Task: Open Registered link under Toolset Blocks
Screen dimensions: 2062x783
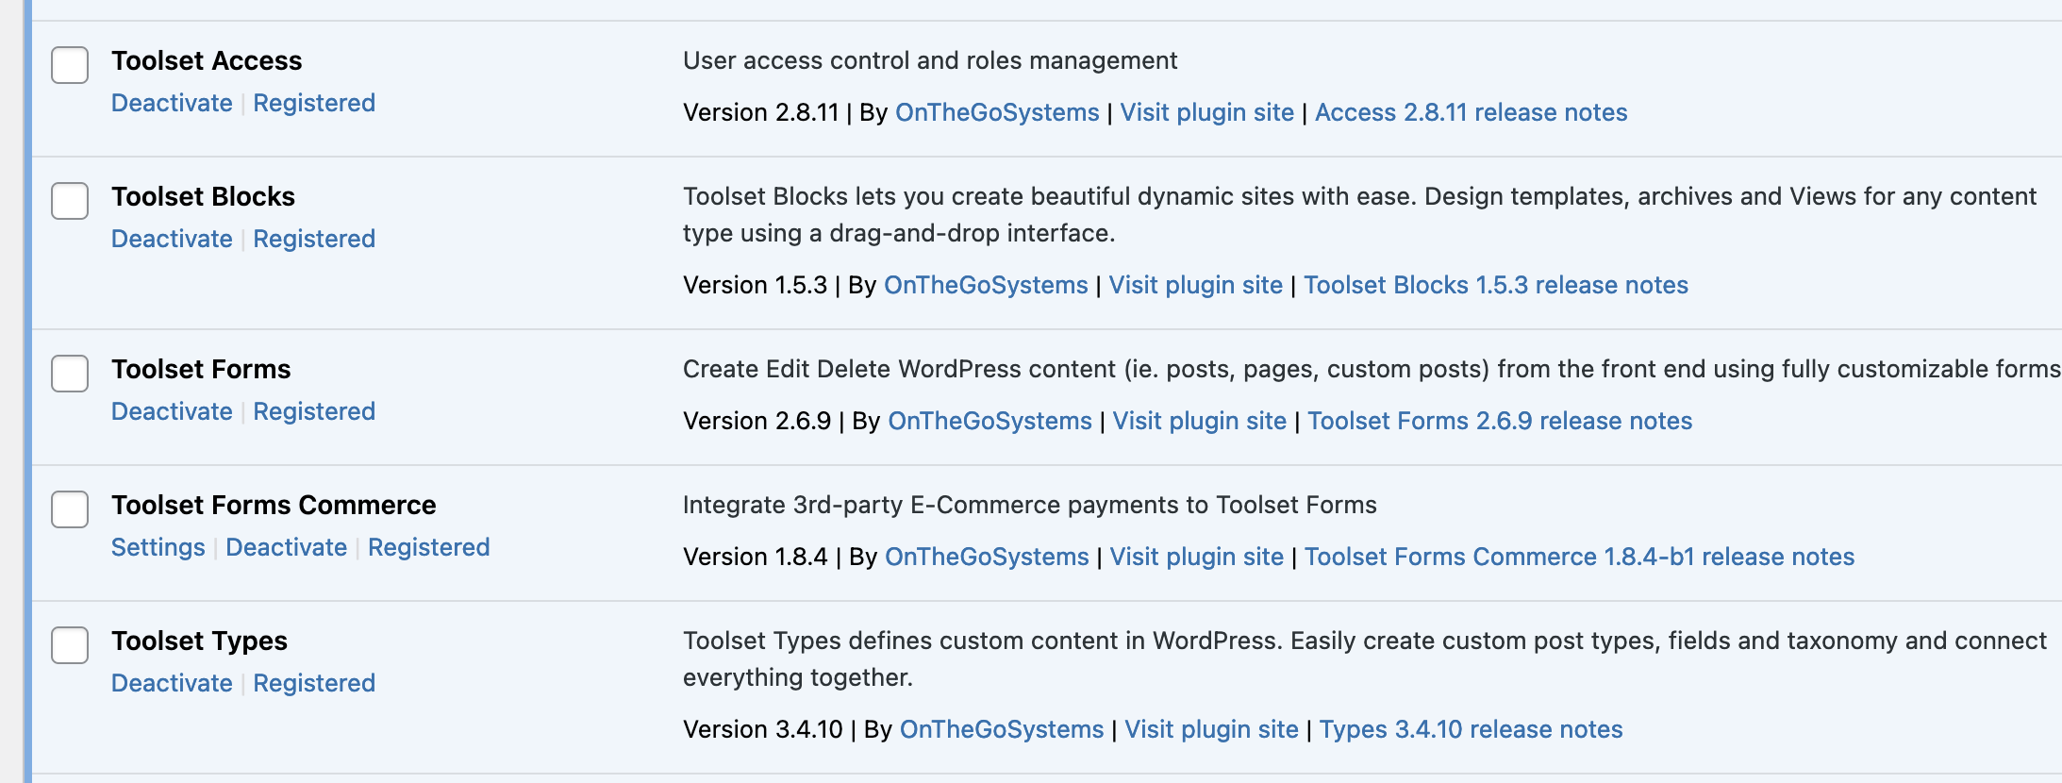Action: coord(314,239)
